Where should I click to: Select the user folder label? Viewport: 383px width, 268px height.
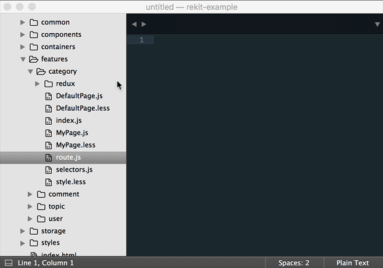[x=55, y=219]
